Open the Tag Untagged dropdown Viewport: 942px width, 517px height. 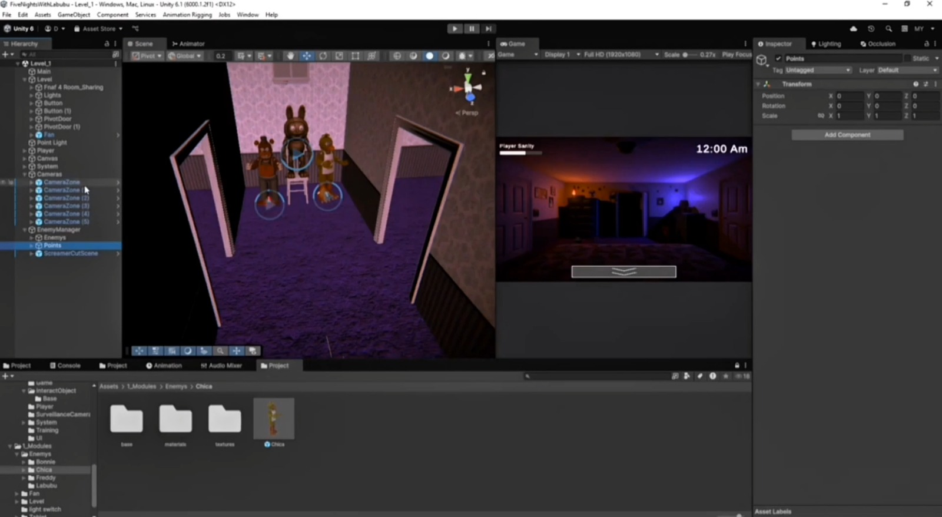click(818, 70)
